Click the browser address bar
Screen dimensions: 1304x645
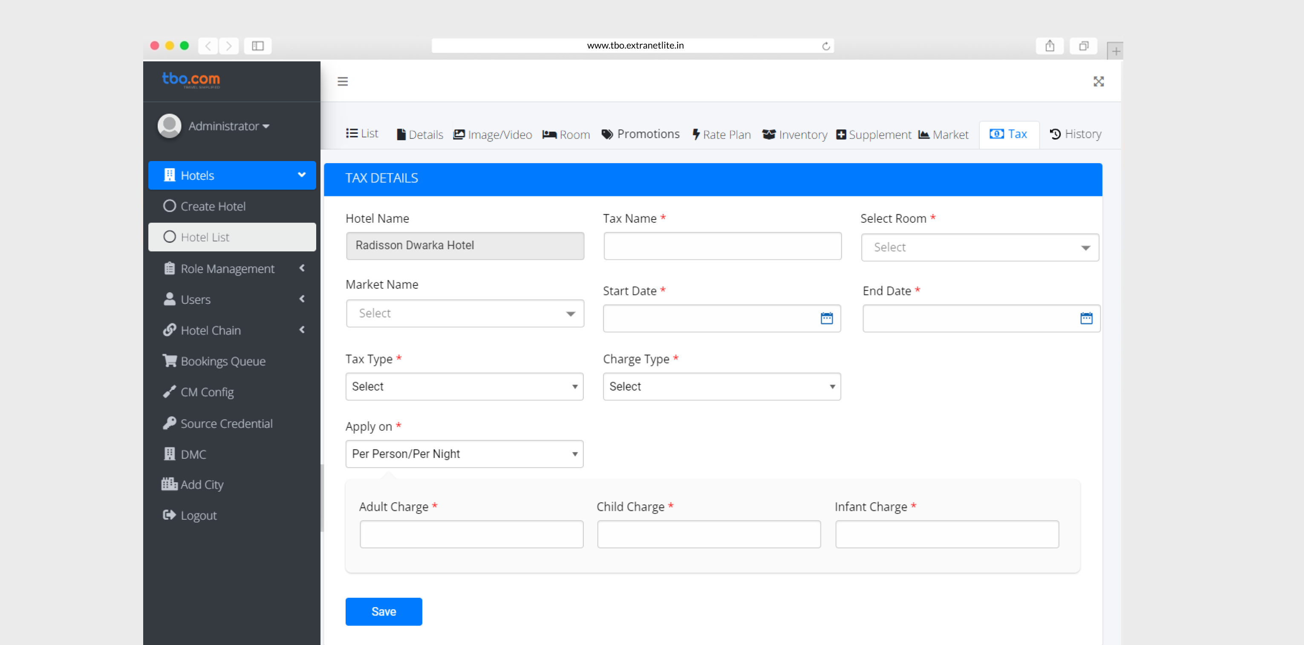click(x=633, y=46)
